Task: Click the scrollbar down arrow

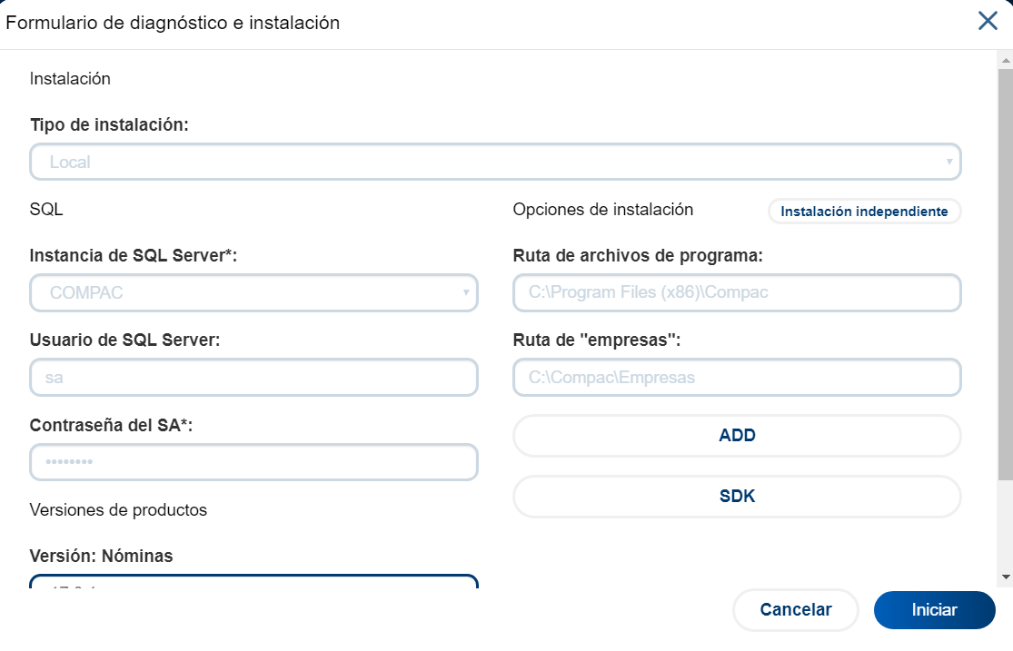Action: tap(1005, 577)
